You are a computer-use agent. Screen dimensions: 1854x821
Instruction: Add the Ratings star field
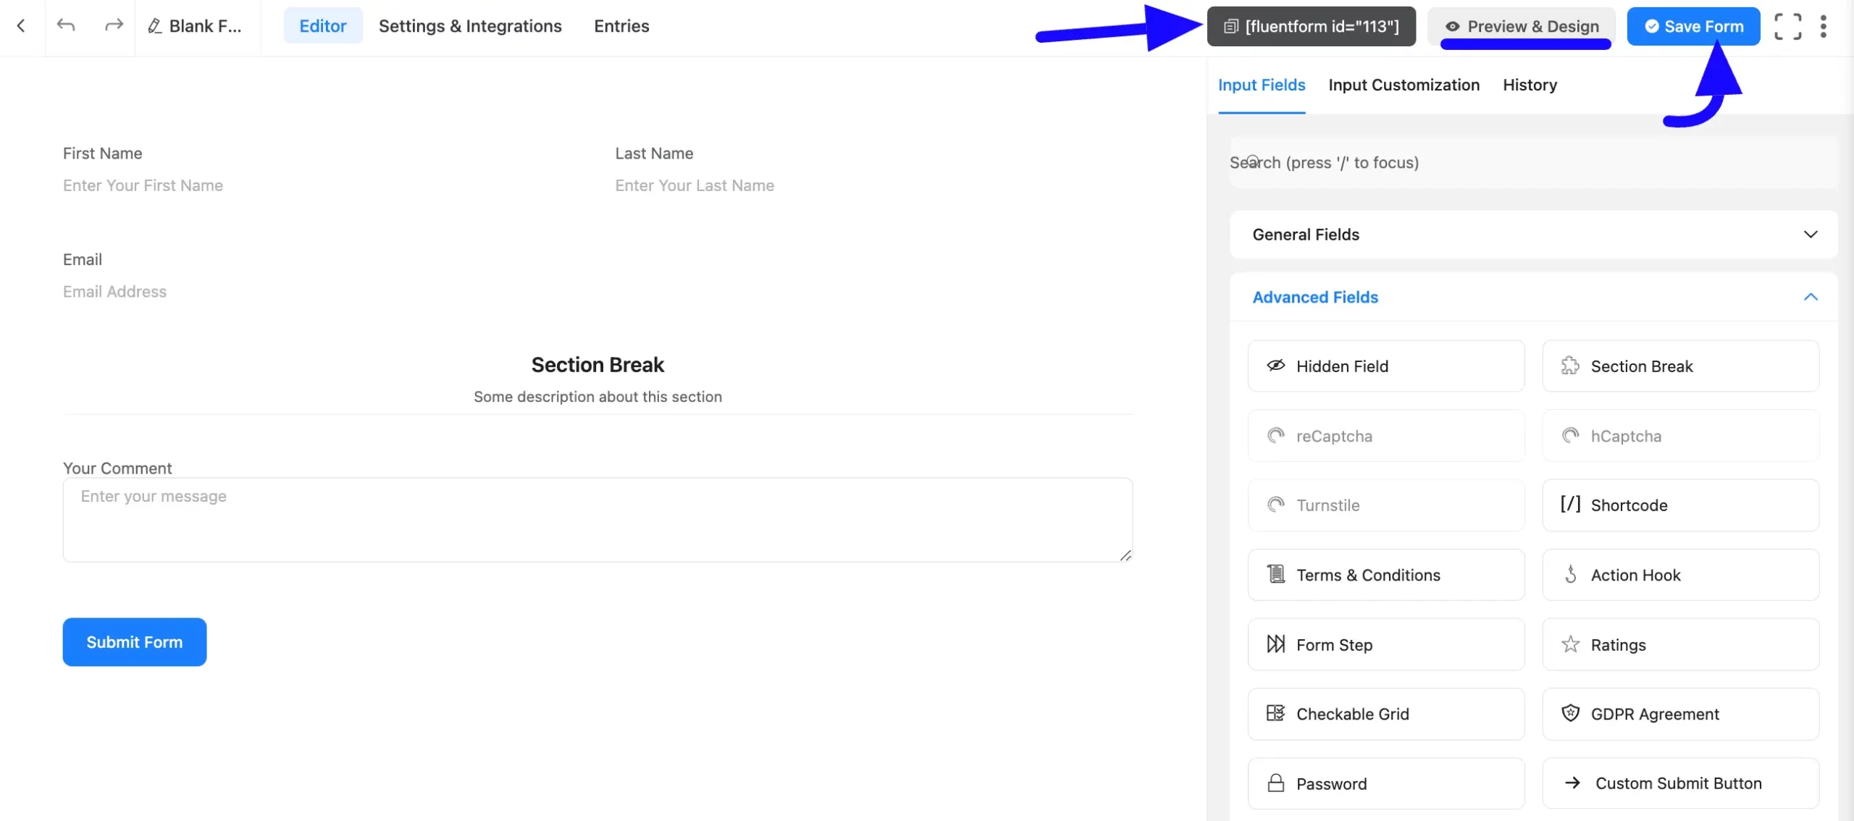1680,644
